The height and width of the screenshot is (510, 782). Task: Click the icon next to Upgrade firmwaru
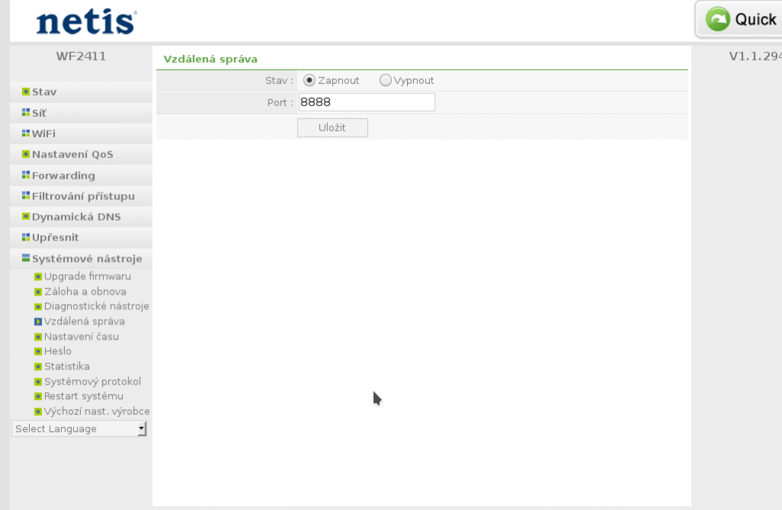[38, 276]
